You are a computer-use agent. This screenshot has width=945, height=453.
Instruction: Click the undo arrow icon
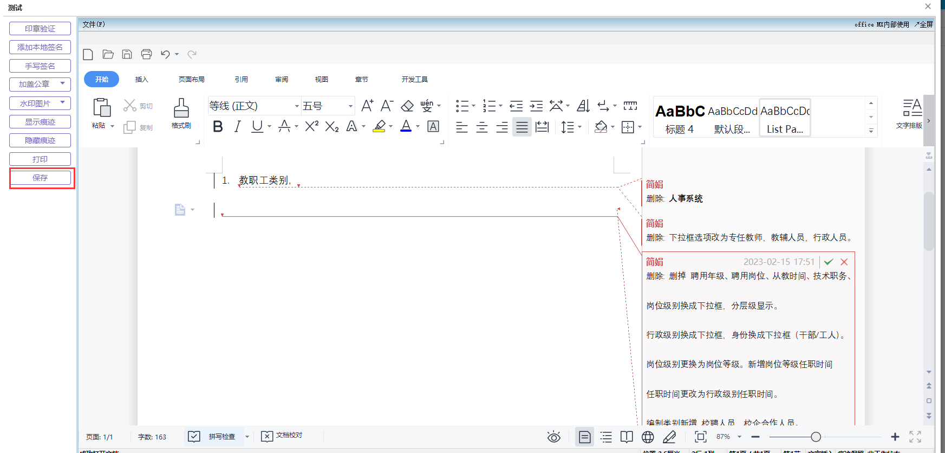[x=165, y=54]
